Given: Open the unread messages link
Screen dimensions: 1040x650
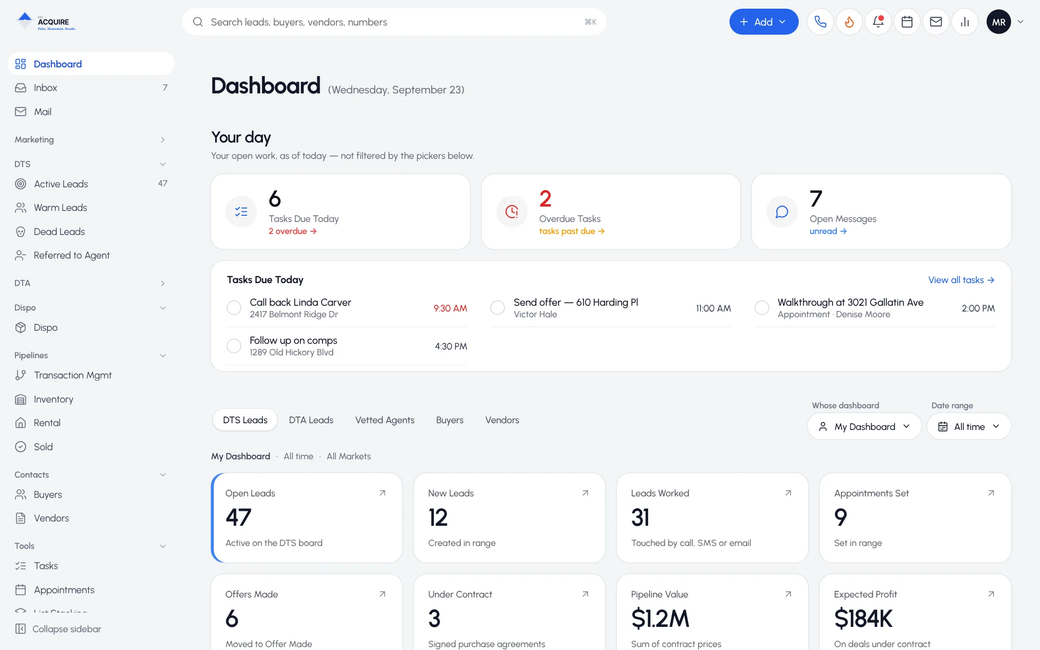Looking at the screenshot, I should pyautogui.click(x=828, y=231).
